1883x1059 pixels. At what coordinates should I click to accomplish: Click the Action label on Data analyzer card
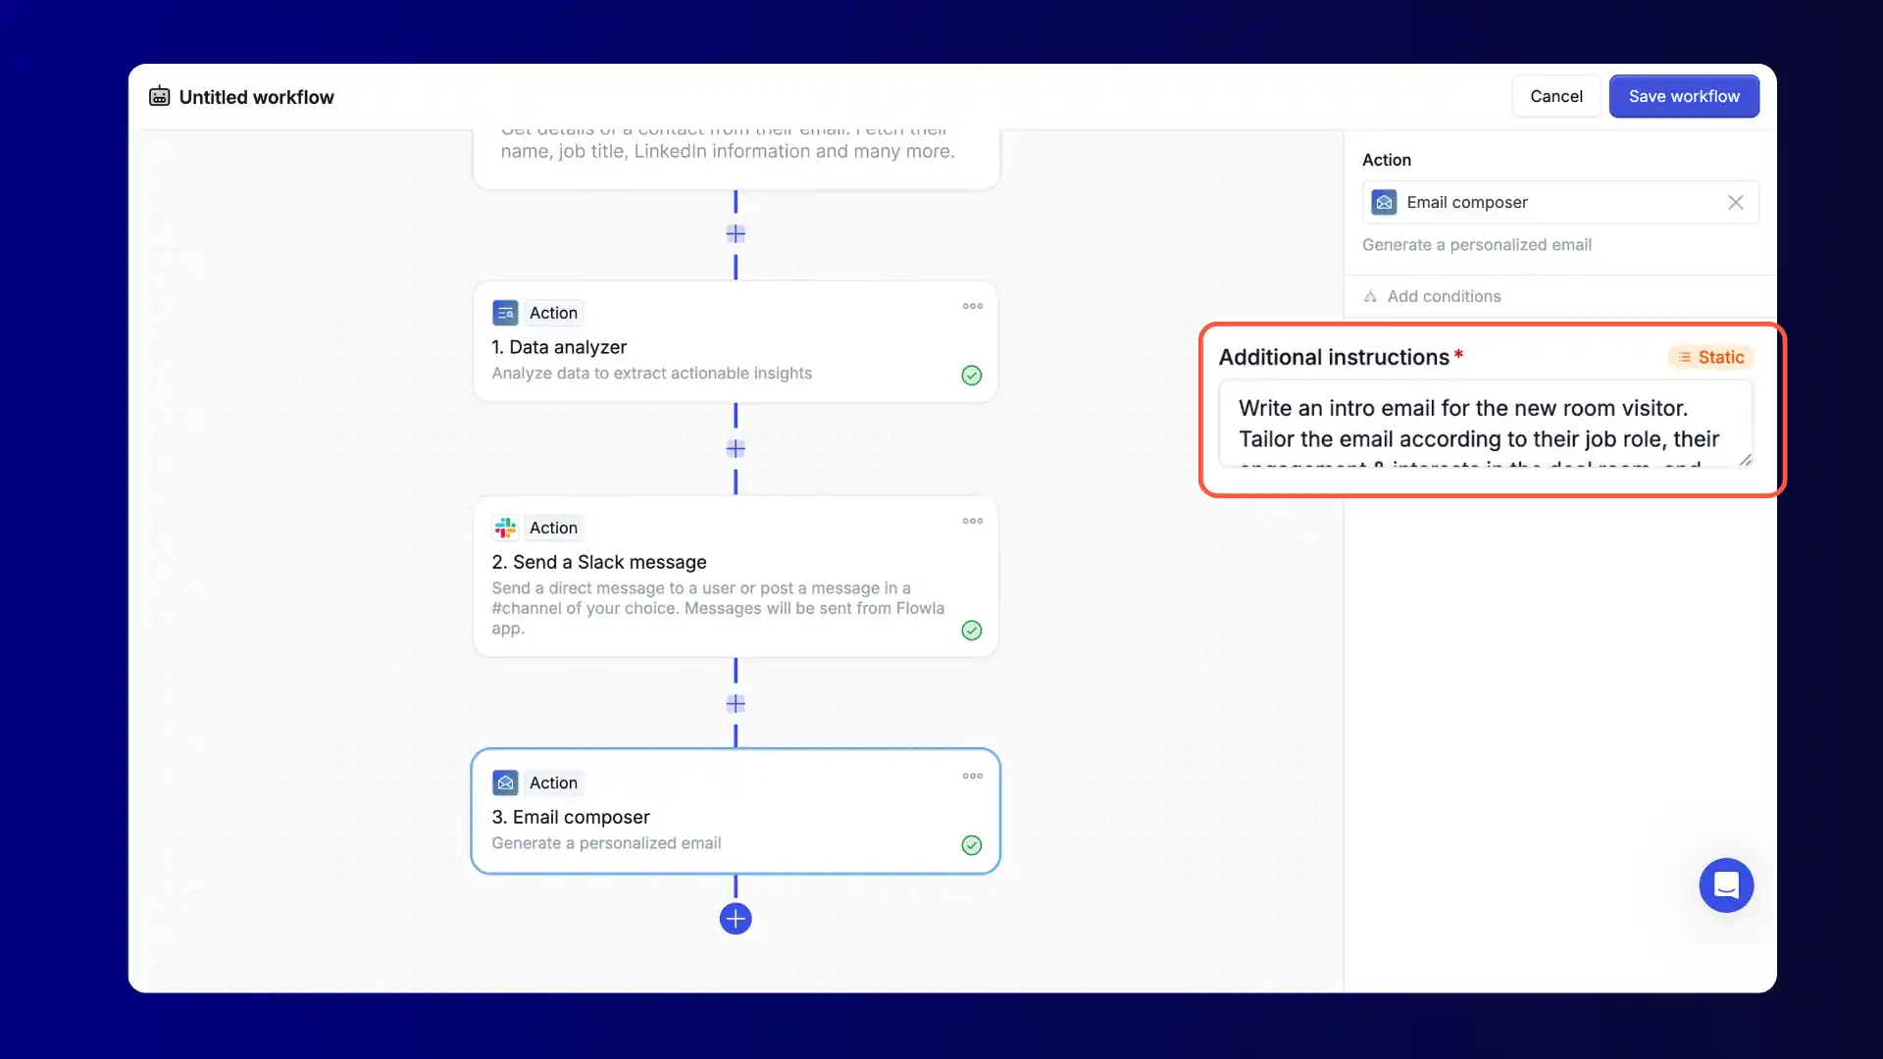(553, 313)
